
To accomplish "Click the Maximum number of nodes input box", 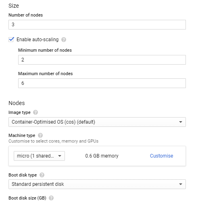I will [102, 83].
